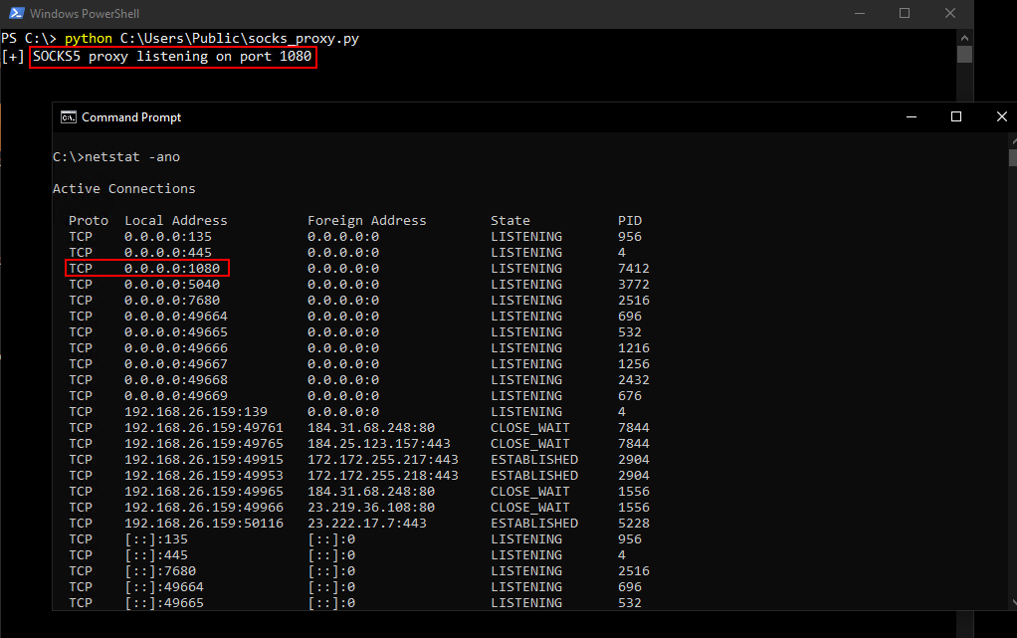Click local address 192.168.26.159:49965
This screenshot has width=1017, height=638.
pos(204,492)
